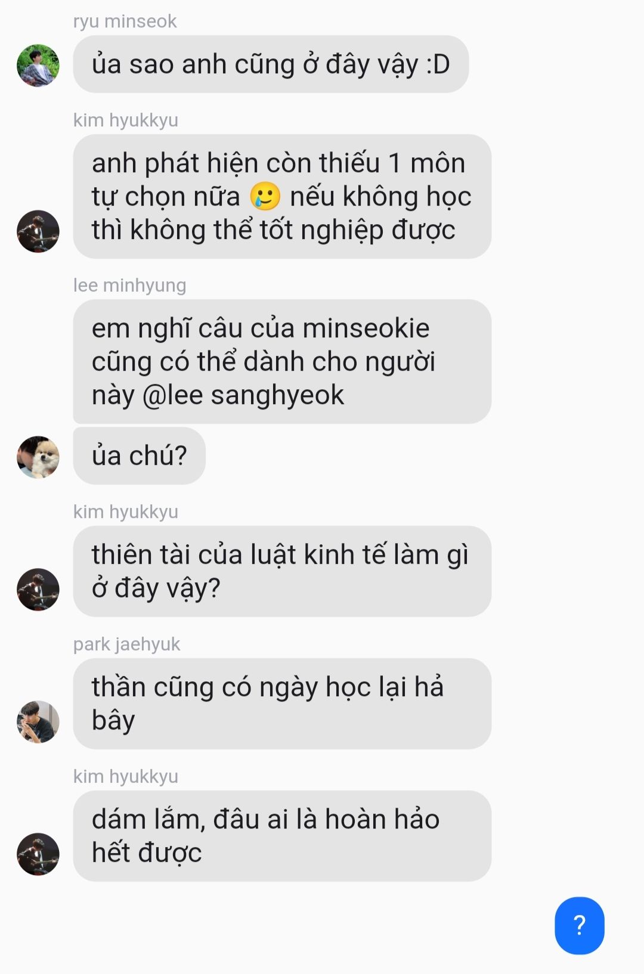Screen dimensions: 644x974
Task: Tap kim hyukkyu's avatar beside "dám lắm" message
Action: [x=38, y=854]
